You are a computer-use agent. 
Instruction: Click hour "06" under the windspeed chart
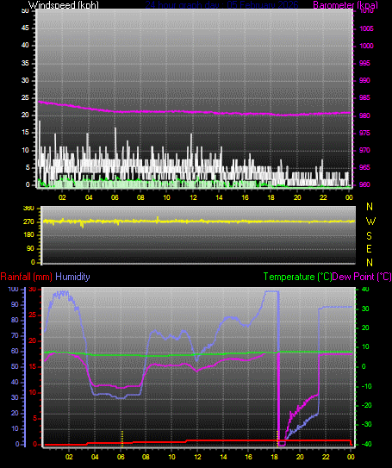115,197
